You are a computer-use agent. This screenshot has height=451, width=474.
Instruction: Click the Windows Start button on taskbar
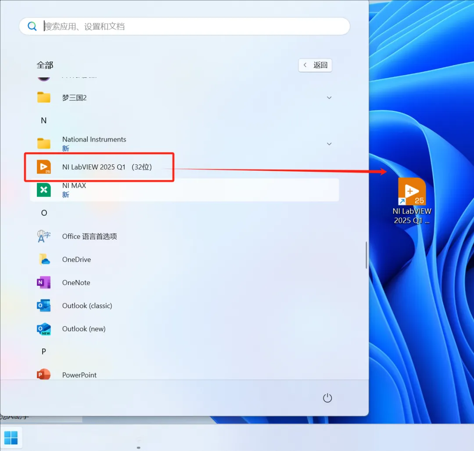(11, 438)
